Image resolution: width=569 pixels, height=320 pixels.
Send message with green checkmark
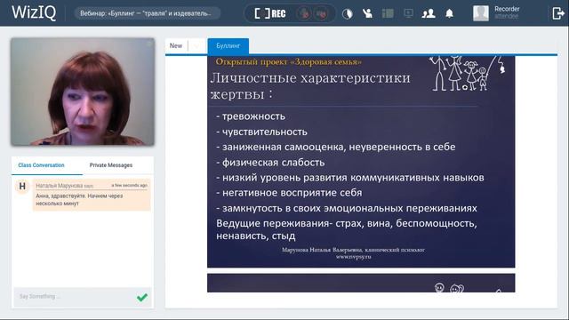[142, 297]
